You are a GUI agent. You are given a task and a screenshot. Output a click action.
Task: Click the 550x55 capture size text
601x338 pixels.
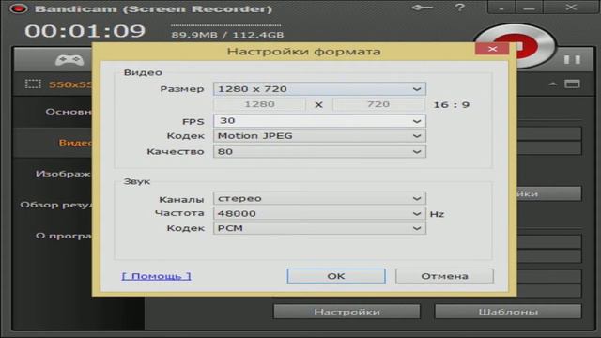click(70, 84)
